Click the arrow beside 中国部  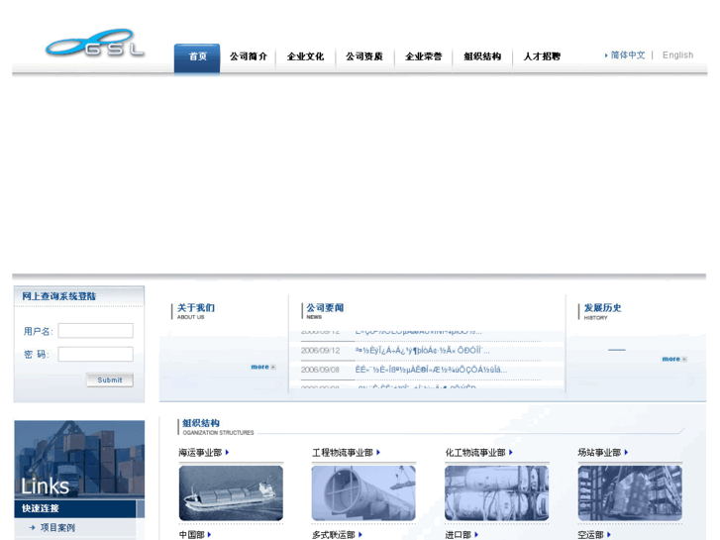tap(209, 535)
